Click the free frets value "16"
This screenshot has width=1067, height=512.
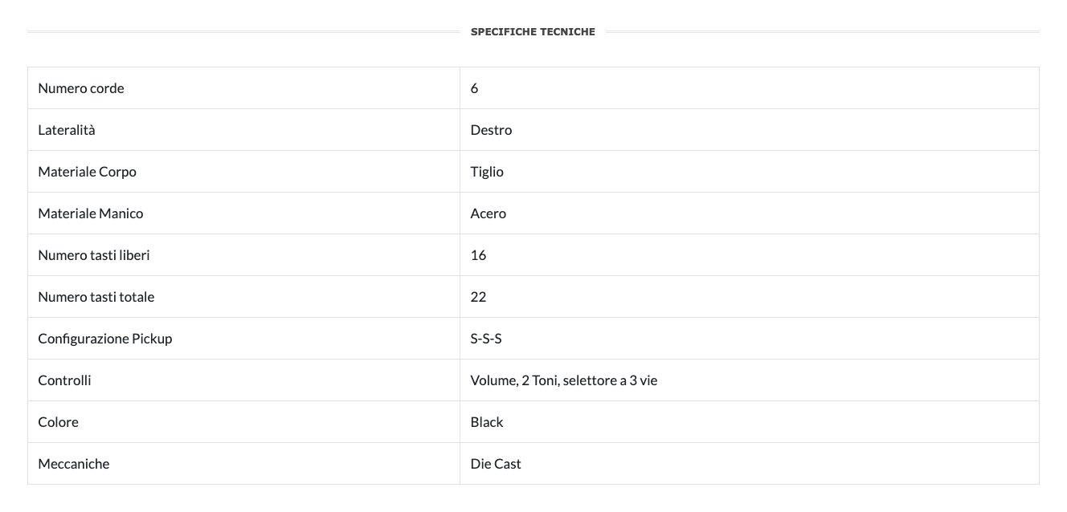[478, 255]
